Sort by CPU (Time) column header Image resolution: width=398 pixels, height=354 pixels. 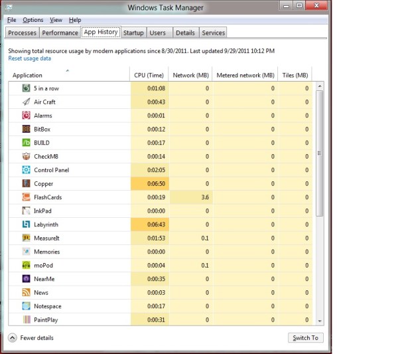(149, 76)
